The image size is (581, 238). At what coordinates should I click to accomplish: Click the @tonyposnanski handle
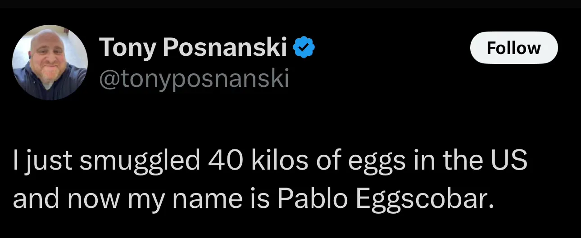pyautogui.click(x=193, y=79)
